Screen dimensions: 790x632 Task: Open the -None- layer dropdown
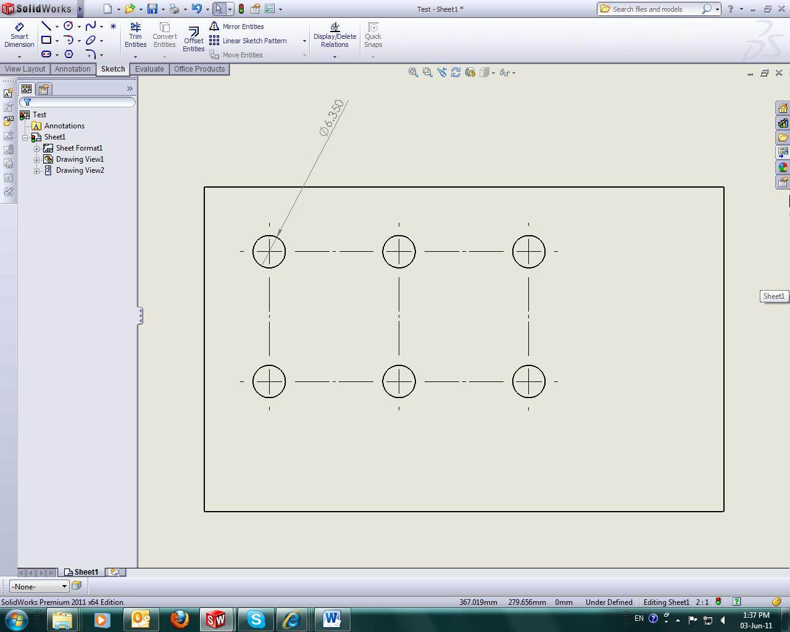click(x=65, y=586)
